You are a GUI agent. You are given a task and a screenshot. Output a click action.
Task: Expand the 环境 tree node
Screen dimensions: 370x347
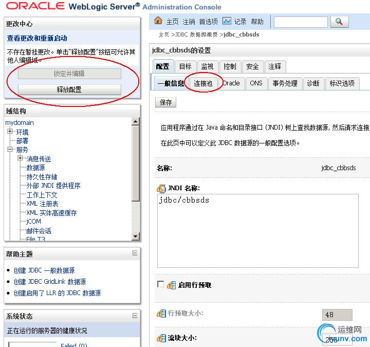(x=10, y=131)
